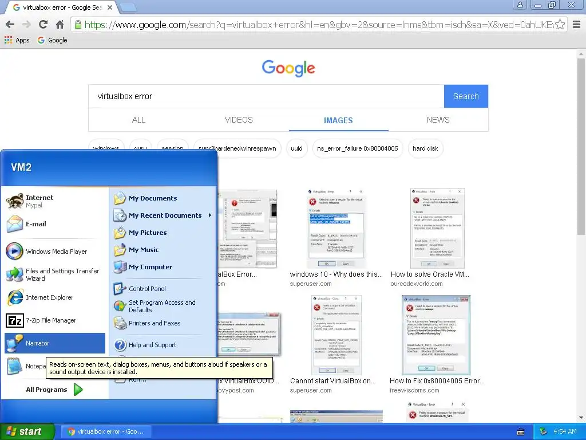Open the Google bookmark
The image size is (586, 440).
52,40
